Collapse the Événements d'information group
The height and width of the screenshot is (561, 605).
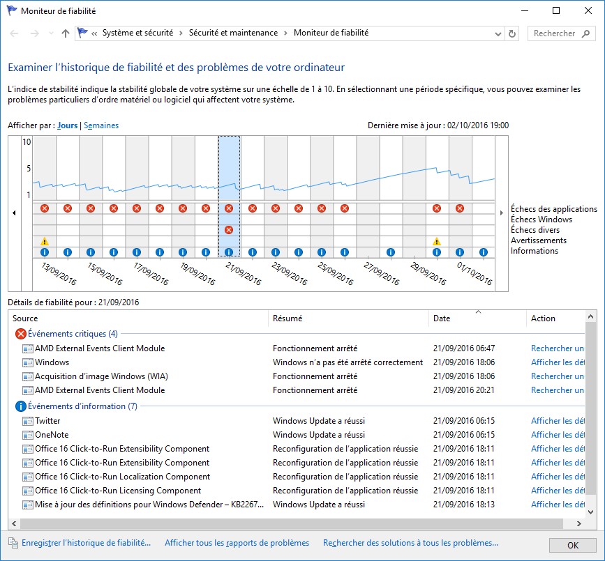click(82, 406)
